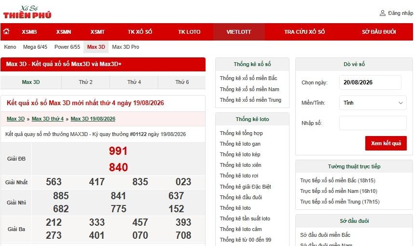Open Thống kê xổ số miền Trung
The width and height of the screenshot is (414, 246).
pyautogui.click(x=250, y=100)
